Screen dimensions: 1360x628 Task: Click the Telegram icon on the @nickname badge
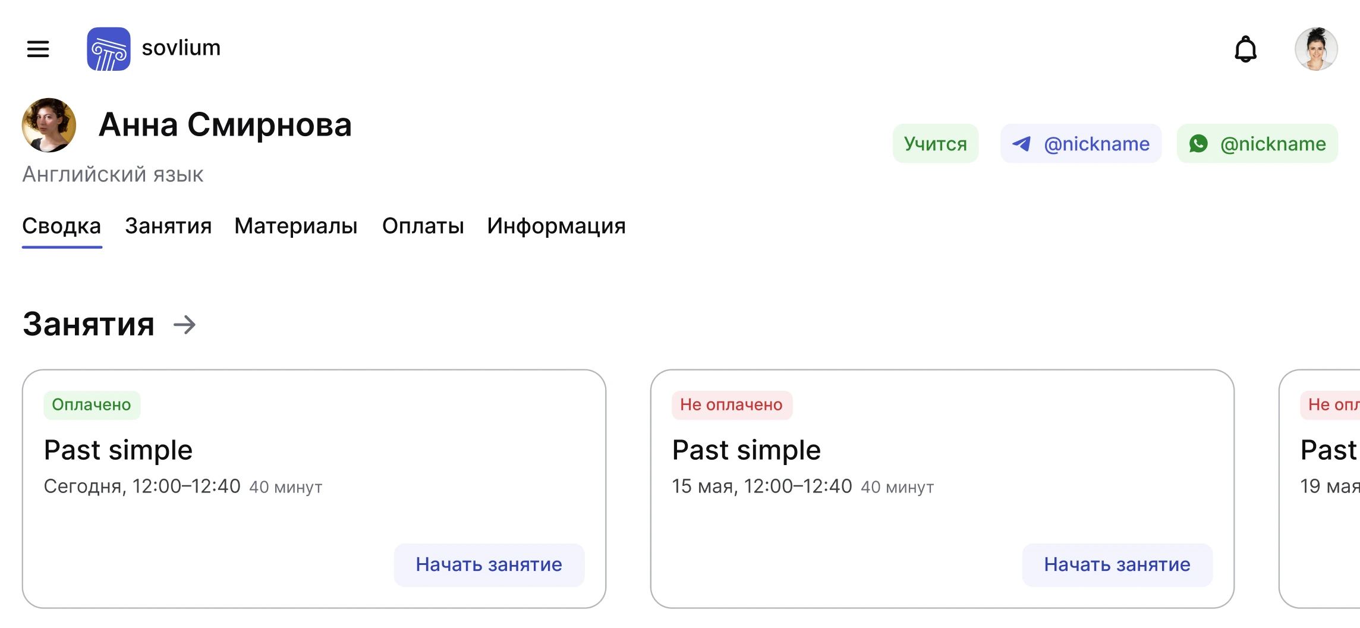1021,143
